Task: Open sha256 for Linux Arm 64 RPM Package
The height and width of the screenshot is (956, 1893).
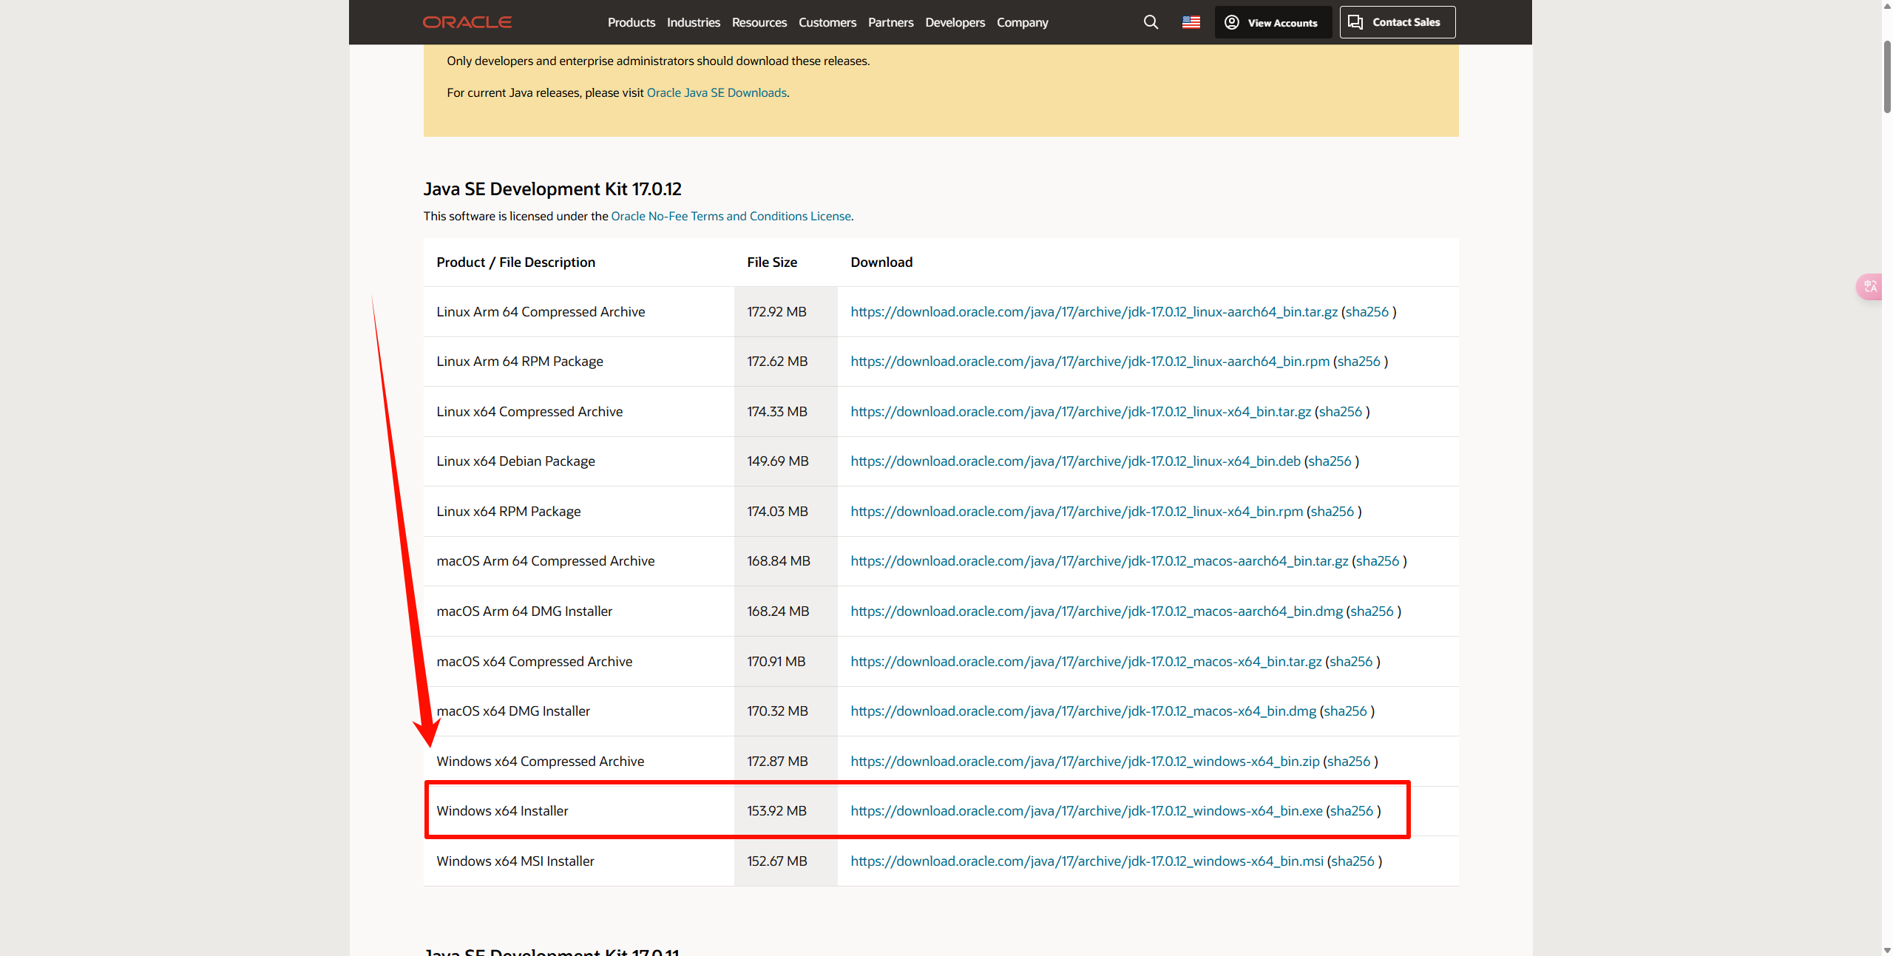Action: [x=1358, y=362]
